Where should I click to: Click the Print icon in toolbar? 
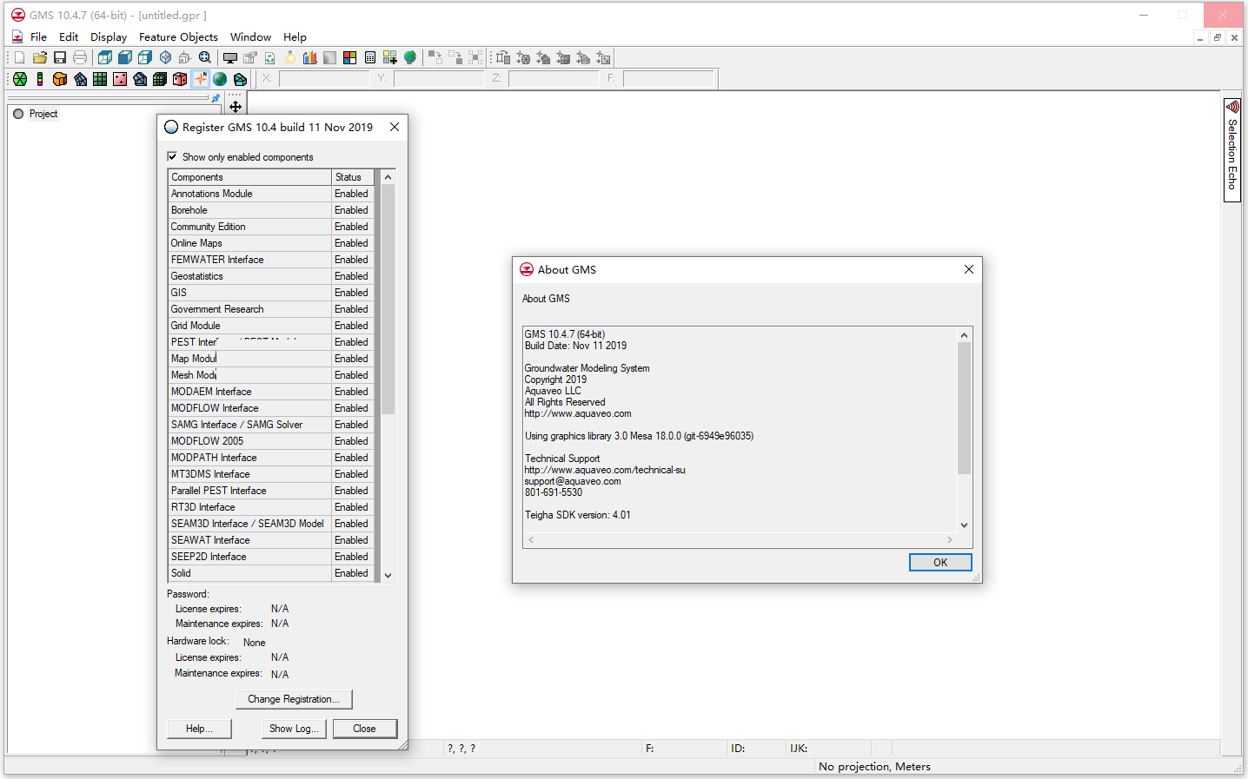pyautogui.click(x=80, y=57)
